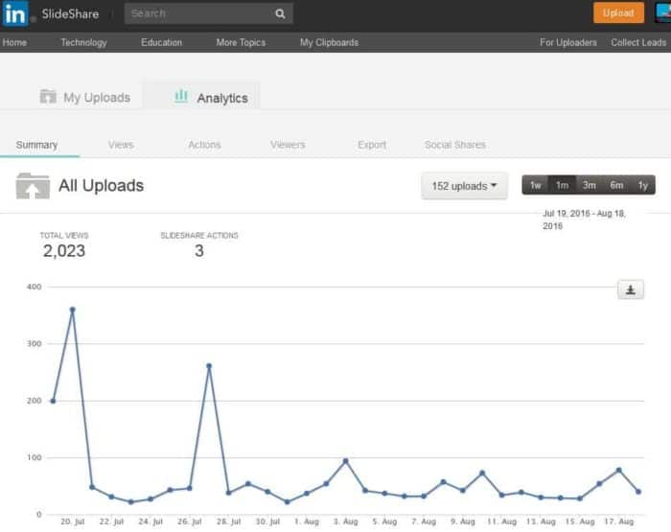Screen dimensions: 671x532
Task: Switch to the Views sub-tab
Action: [121, 145]
